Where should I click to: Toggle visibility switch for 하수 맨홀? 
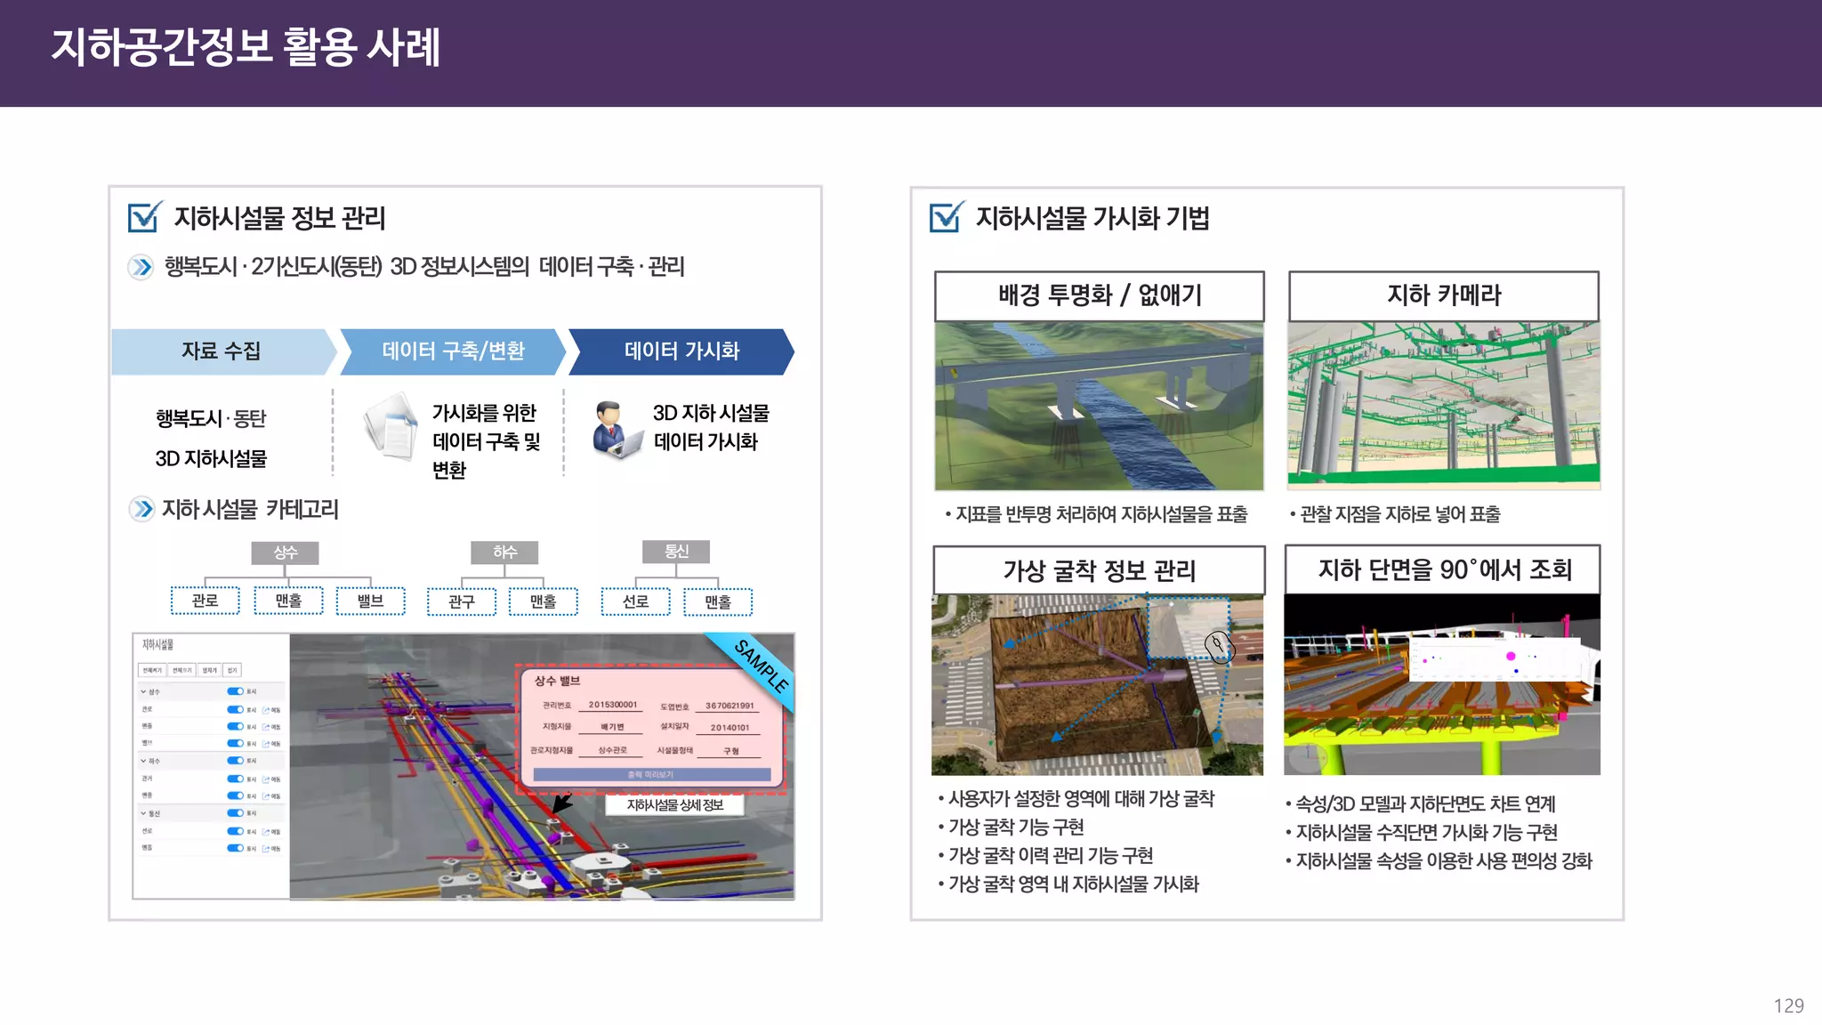[x=235, y=796]
